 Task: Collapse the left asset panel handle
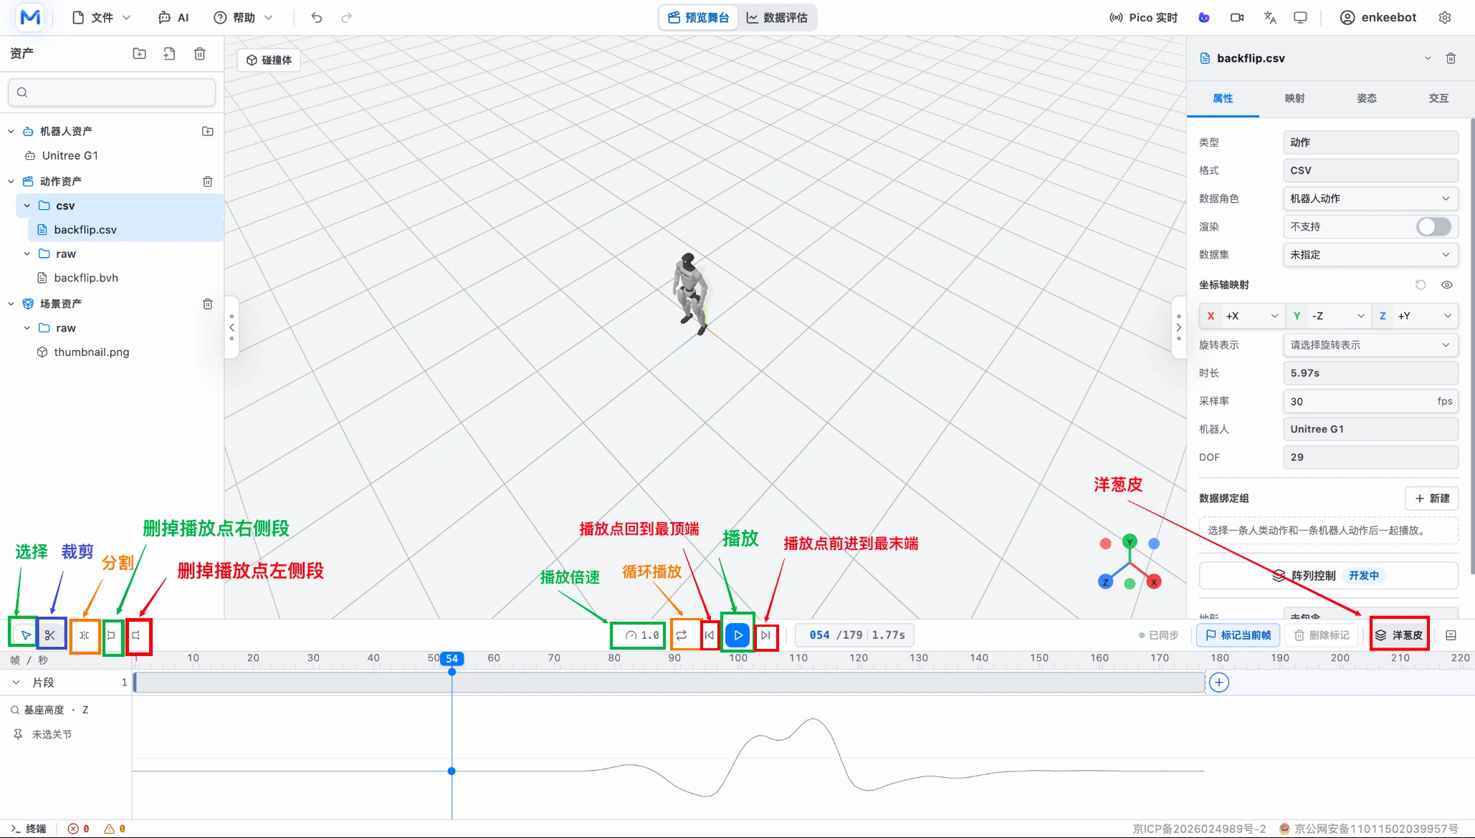tap(231, 327)
